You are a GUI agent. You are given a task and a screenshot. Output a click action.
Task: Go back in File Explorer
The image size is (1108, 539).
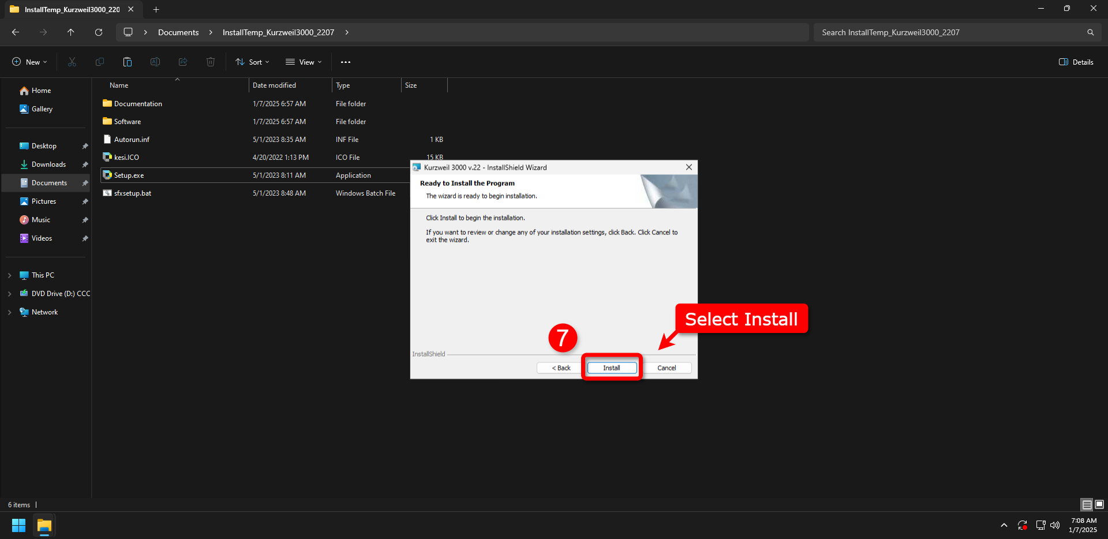[x=16, y=32]
